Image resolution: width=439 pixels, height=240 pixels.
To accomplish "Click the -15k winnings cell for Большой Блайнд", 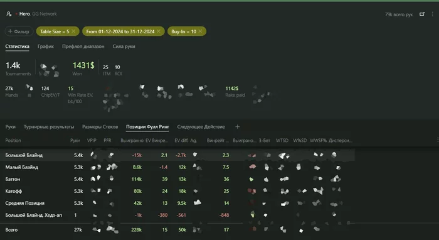I will (137, 155).
